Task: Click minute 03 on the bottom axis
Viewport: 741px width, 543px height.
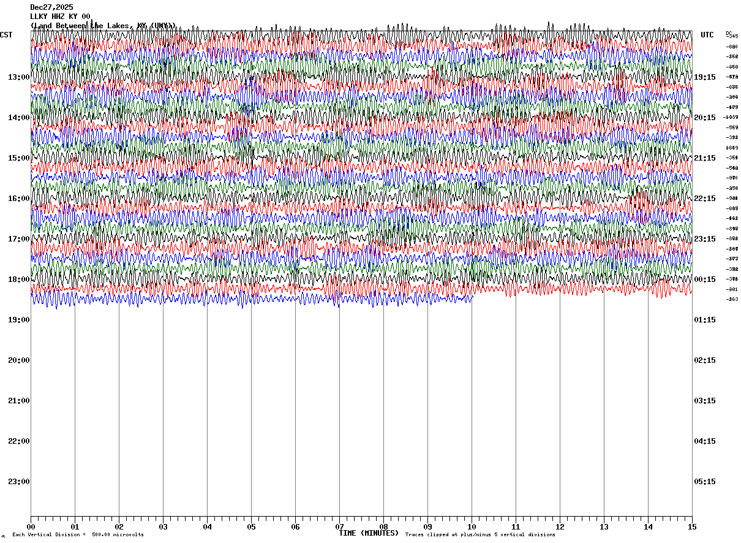Action: pos(163,526)
